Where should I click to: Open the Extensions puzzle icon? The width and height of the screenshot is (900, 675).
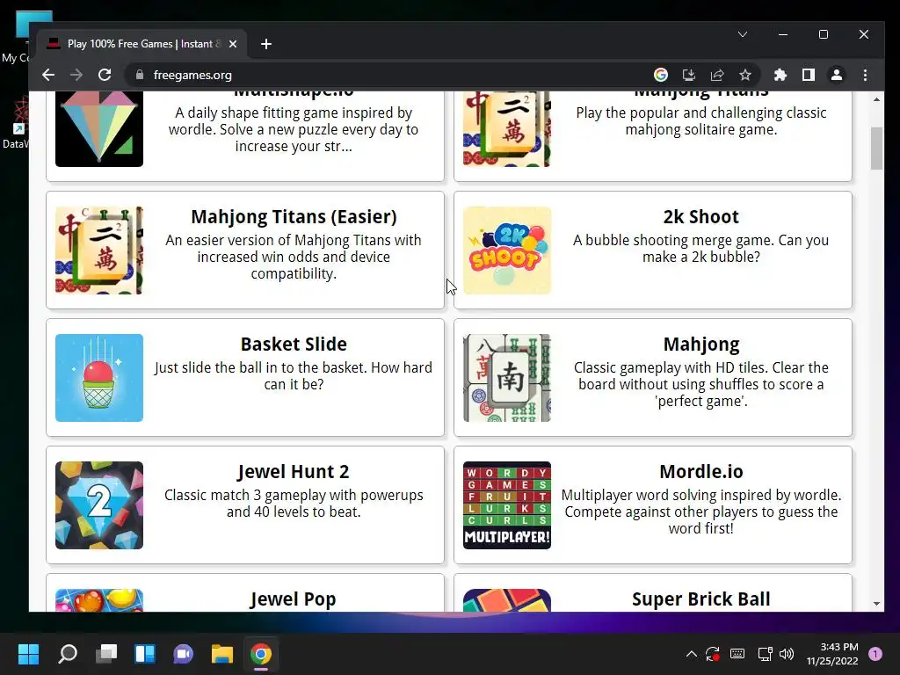point(780,76)
